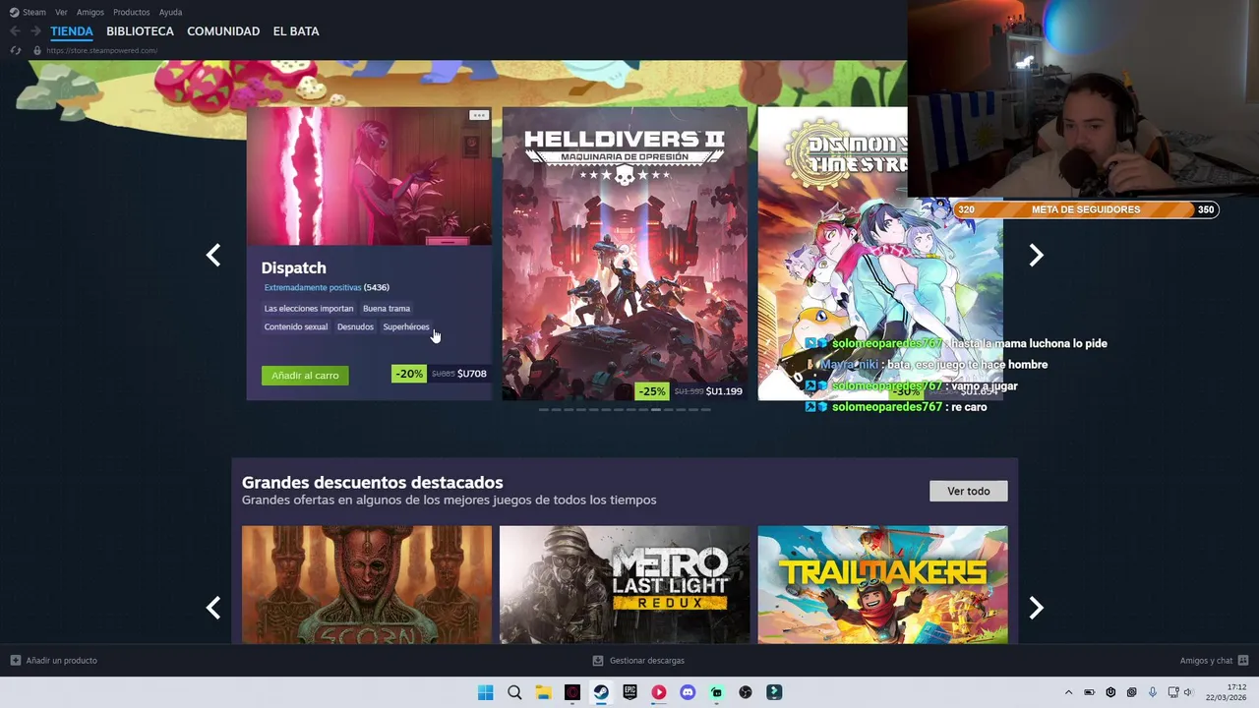Click the battery icon in the system tray
The image size is (1259, 708).
(x=1090, y=692)
